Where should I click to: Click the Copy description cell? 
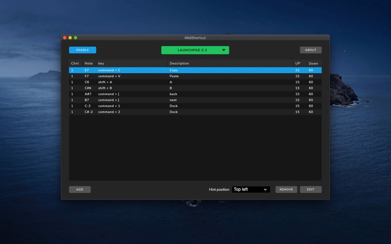(x=174, y=70)
